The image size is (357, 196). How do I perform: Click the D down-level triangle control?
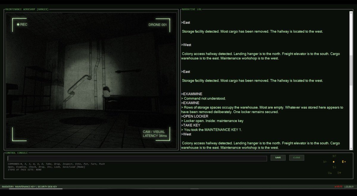[x=339, y=173]
